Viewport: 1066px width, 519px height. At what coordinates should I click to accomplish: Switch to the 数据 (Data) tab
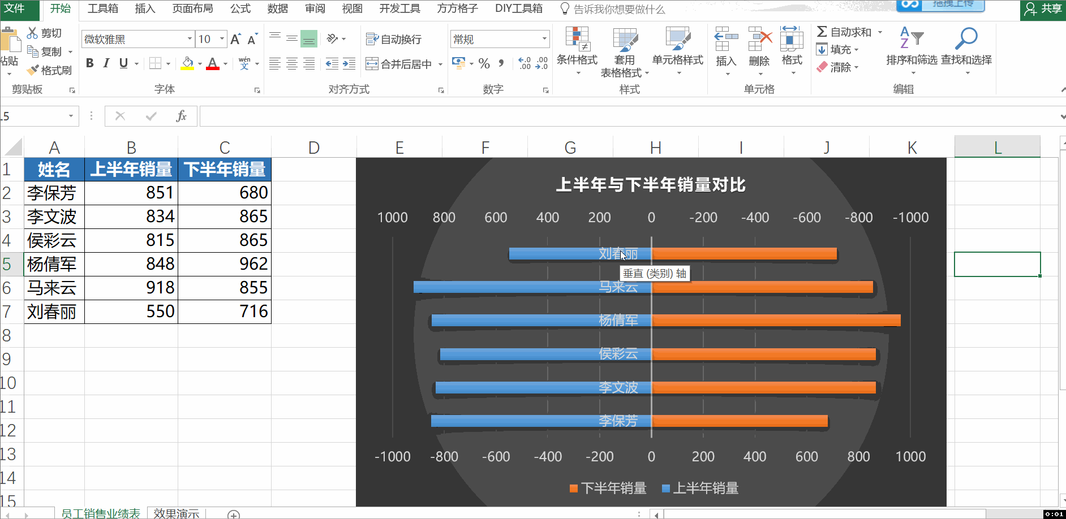277,8
